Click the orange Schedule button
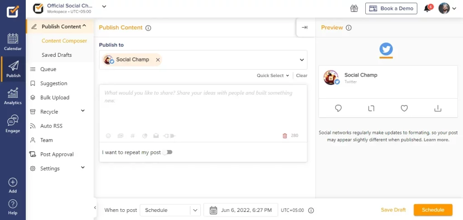 [433, 210]
